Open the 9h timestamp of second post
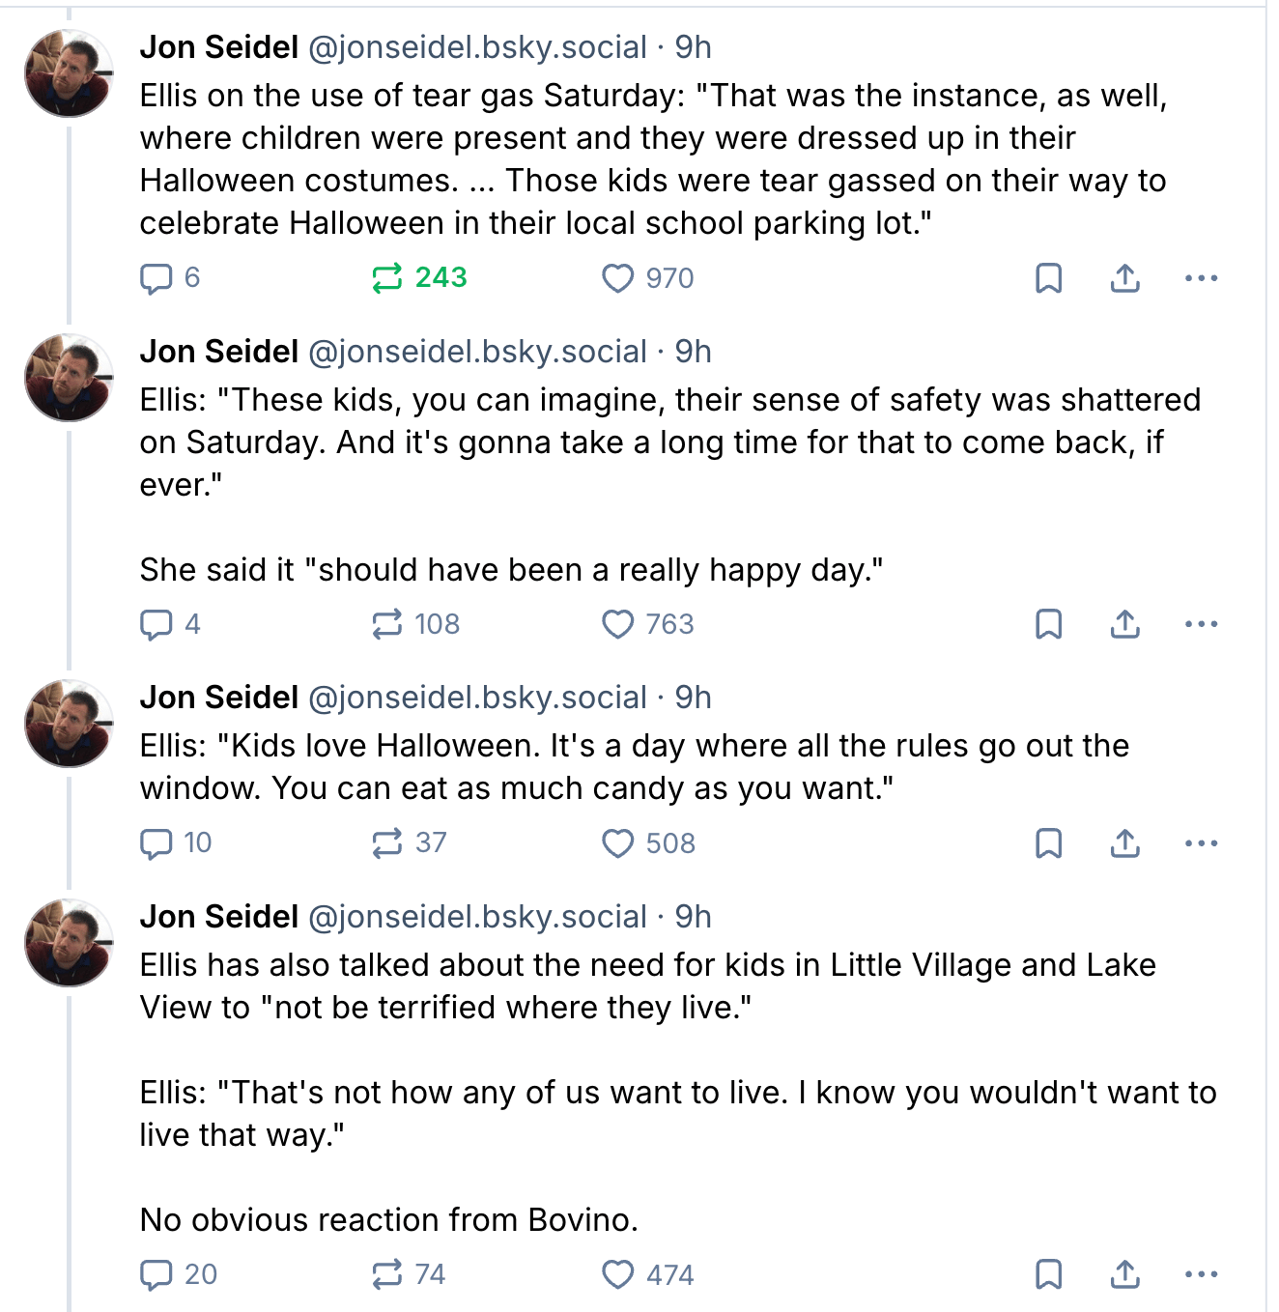The image size is (1279, 1312). click(x=693, y=352)
